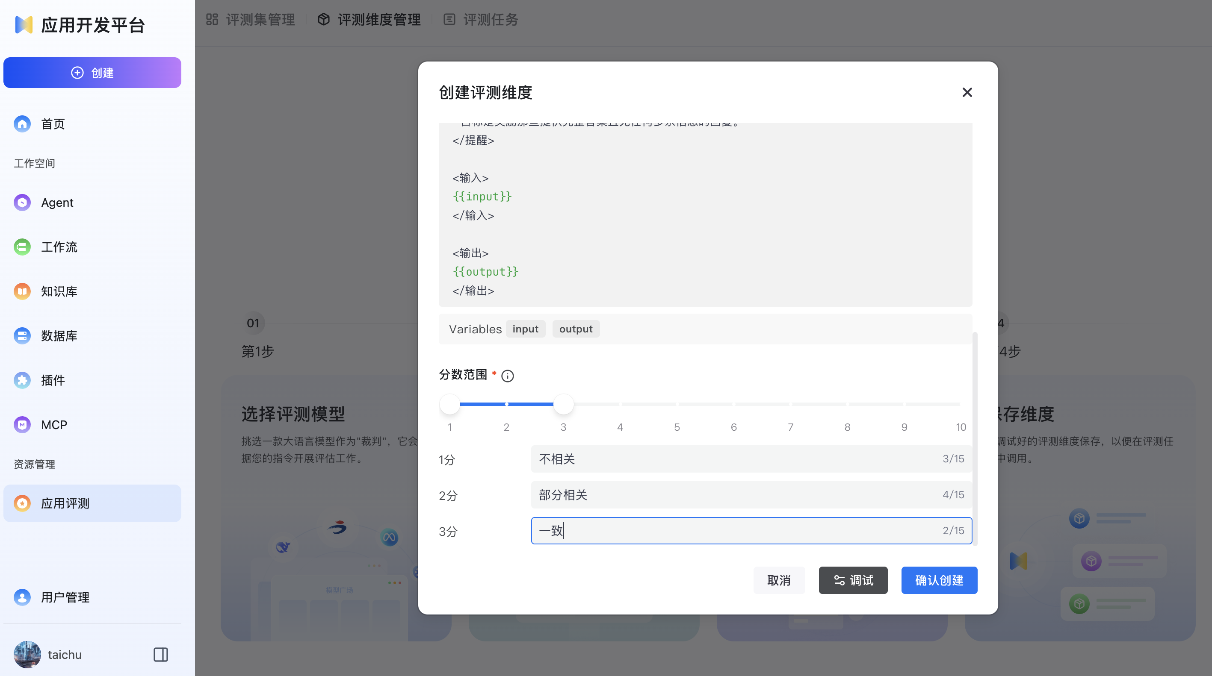The height and width of the screenshot is (676, 1212).
Task: Switch to the 评测集管理 tab
Action: point(260,19)
